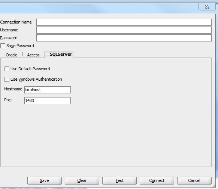Screen dimensions: 218x189
Task: Click the Port label
Action: tap(8, 100)
